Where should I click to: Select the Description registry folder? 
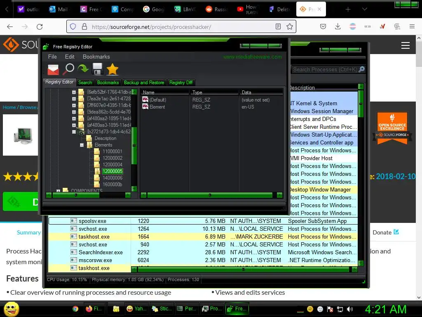click(x=105, y=138)
